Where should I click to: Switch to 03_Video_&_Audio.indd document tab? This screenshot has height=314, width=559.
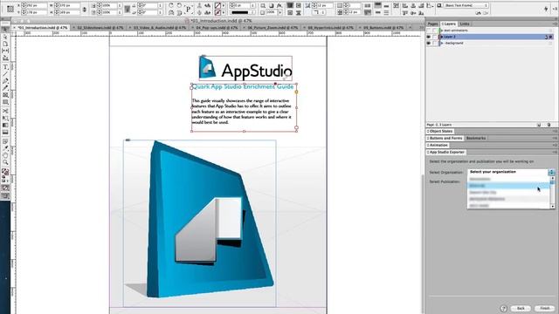click(x=160, y=27)
